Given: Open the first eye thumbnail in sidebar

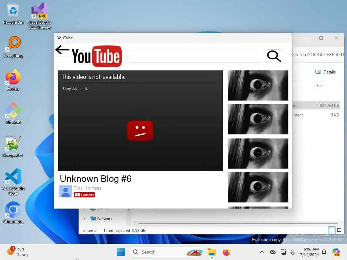Looking at the screenshot, I should [258, 85].
